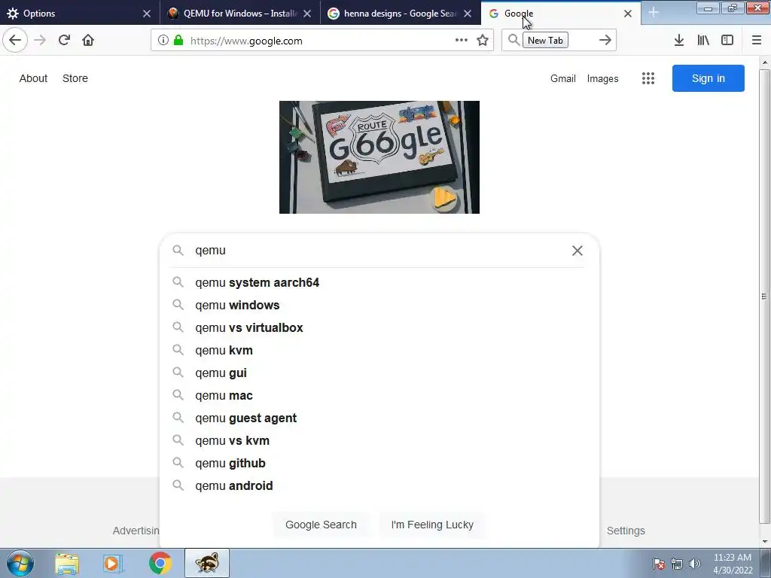
Task: Open the Firefox home page
Action: point(88,41)
